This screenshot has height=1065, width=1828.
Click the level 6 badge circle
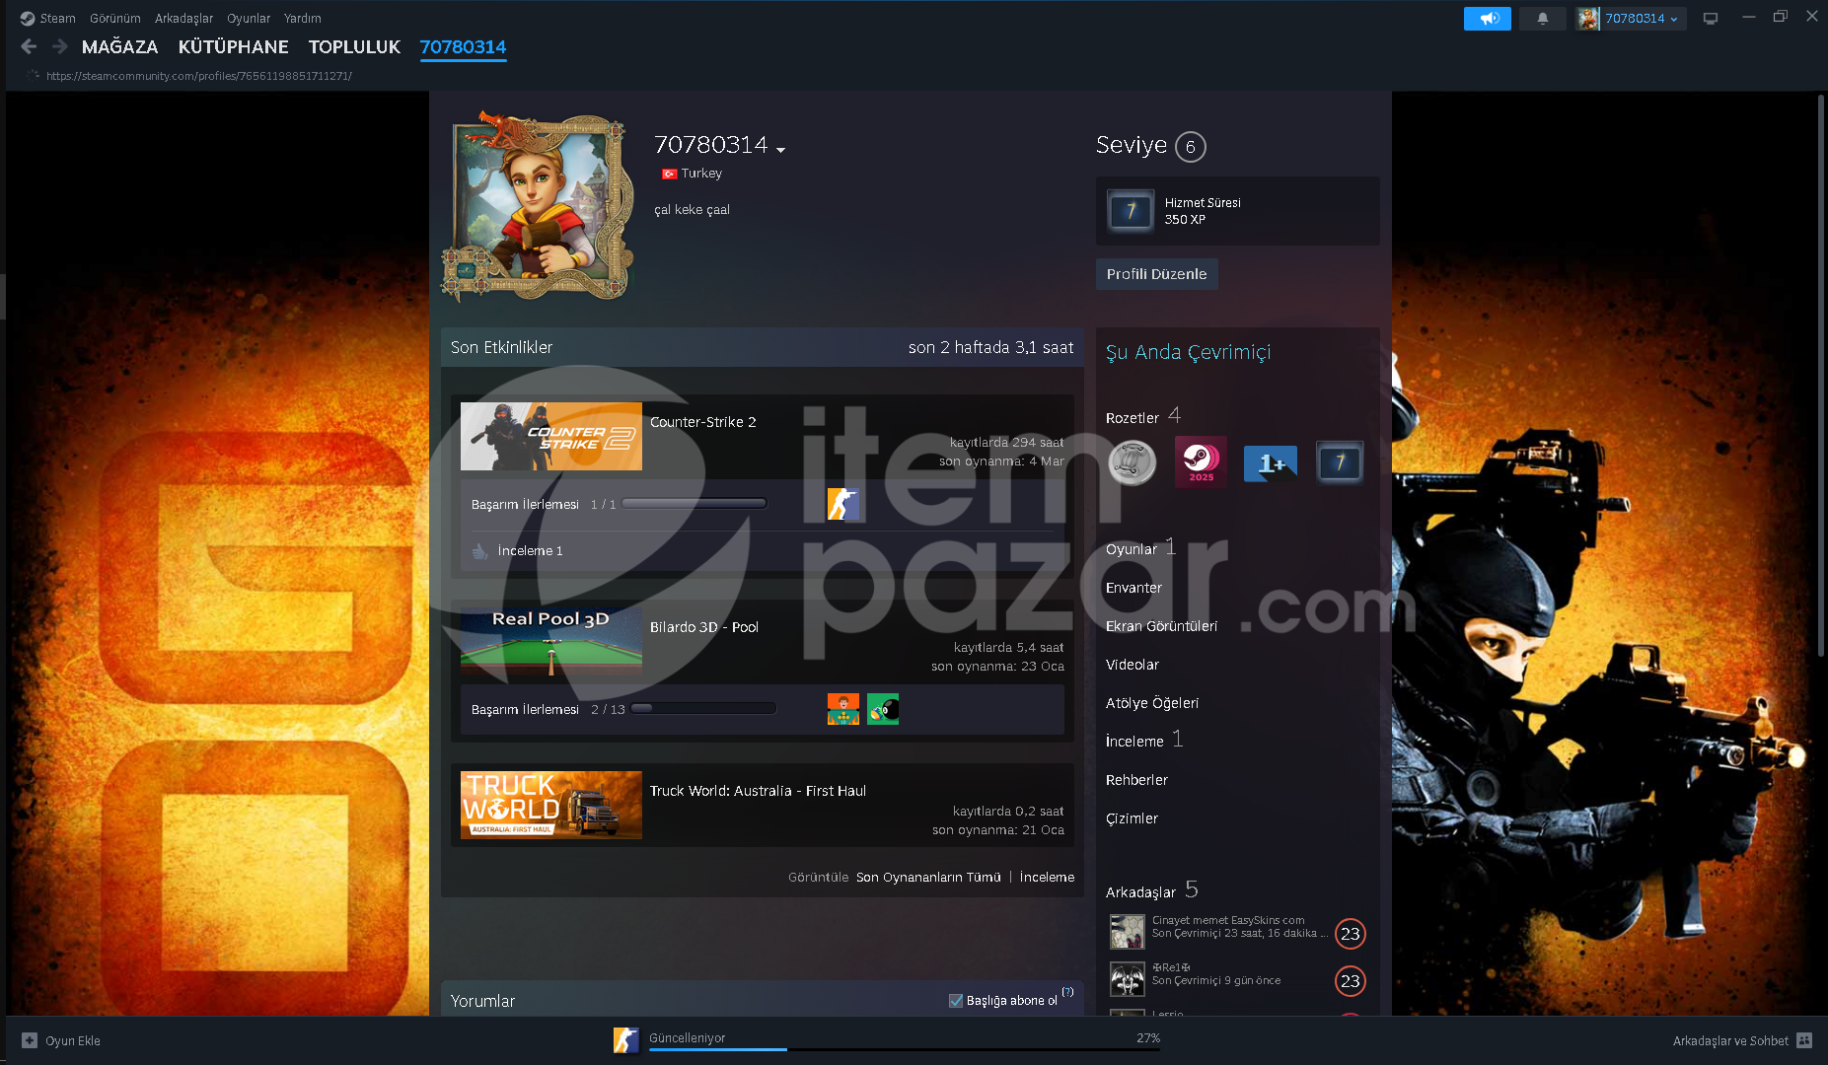pos(1191,147)
